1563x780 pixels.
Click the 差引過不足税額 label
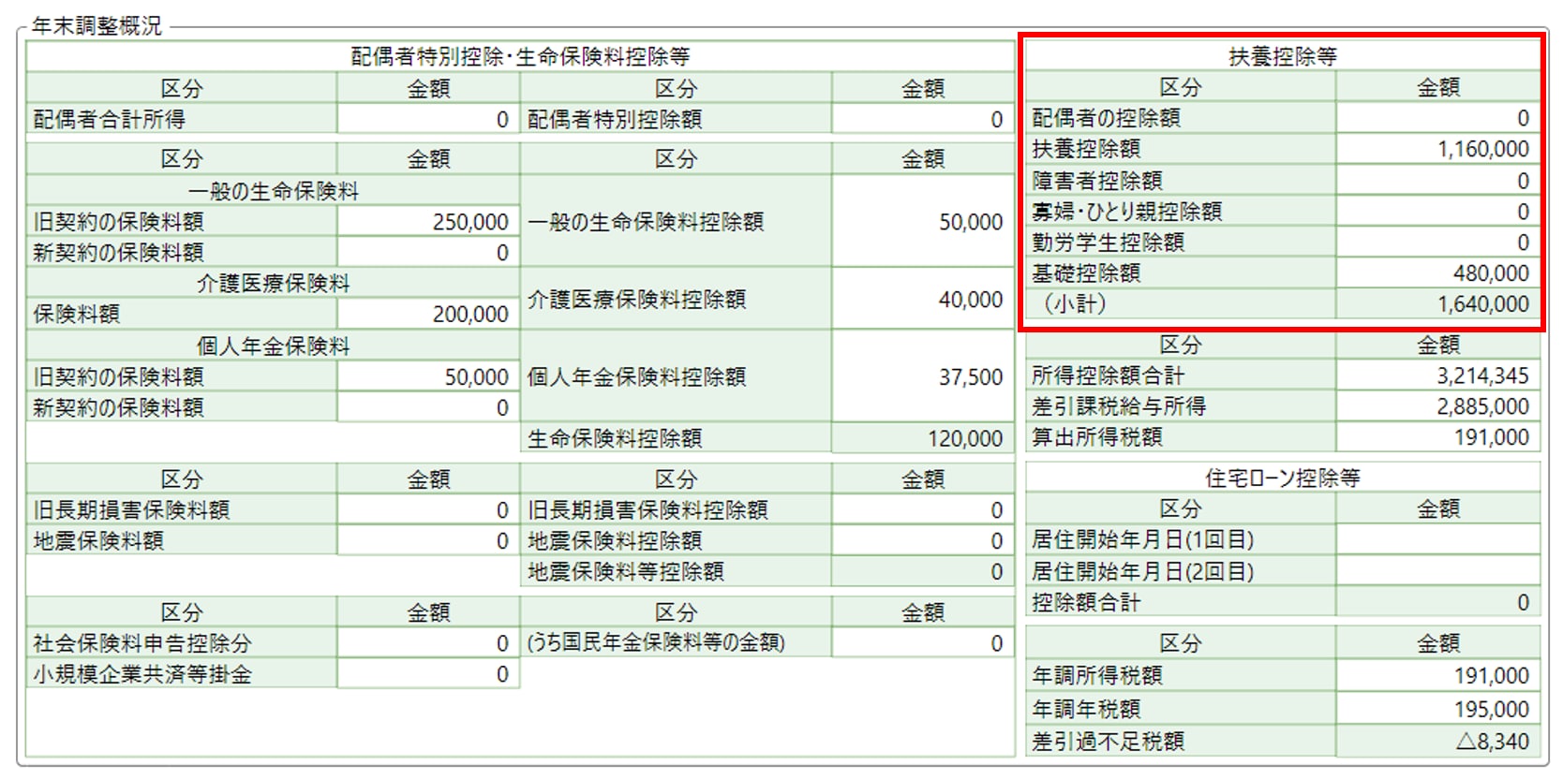[x=1109, y=742]
